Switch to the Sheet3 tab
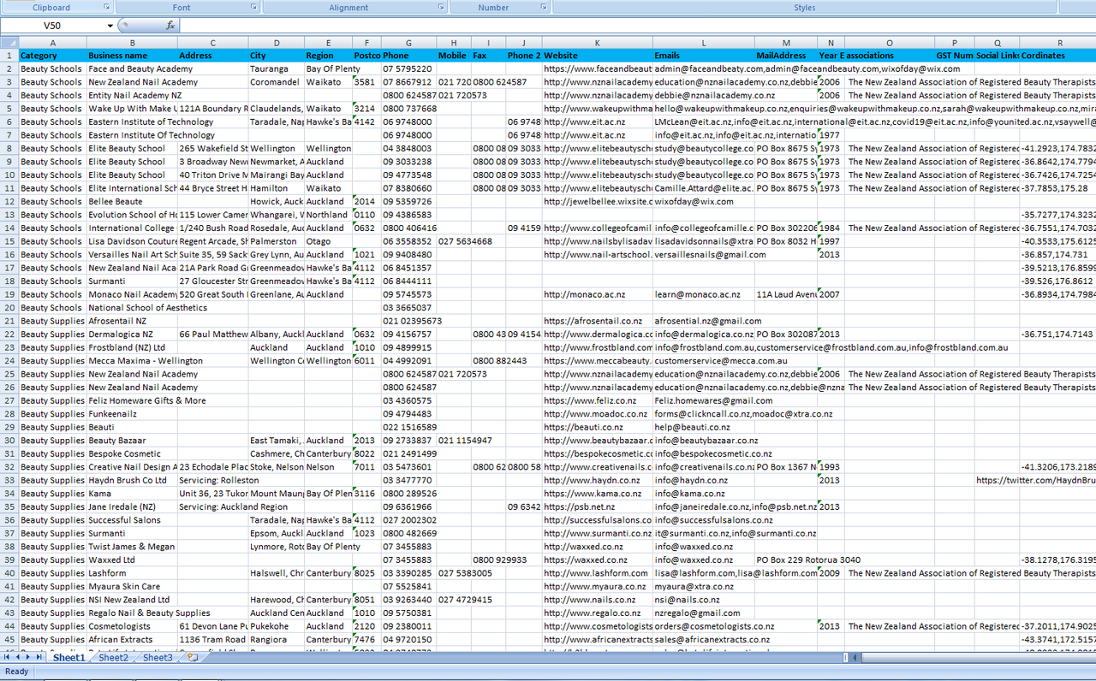Image resolution: width=1096 pixels, height=681 pixels. [158, 658]
